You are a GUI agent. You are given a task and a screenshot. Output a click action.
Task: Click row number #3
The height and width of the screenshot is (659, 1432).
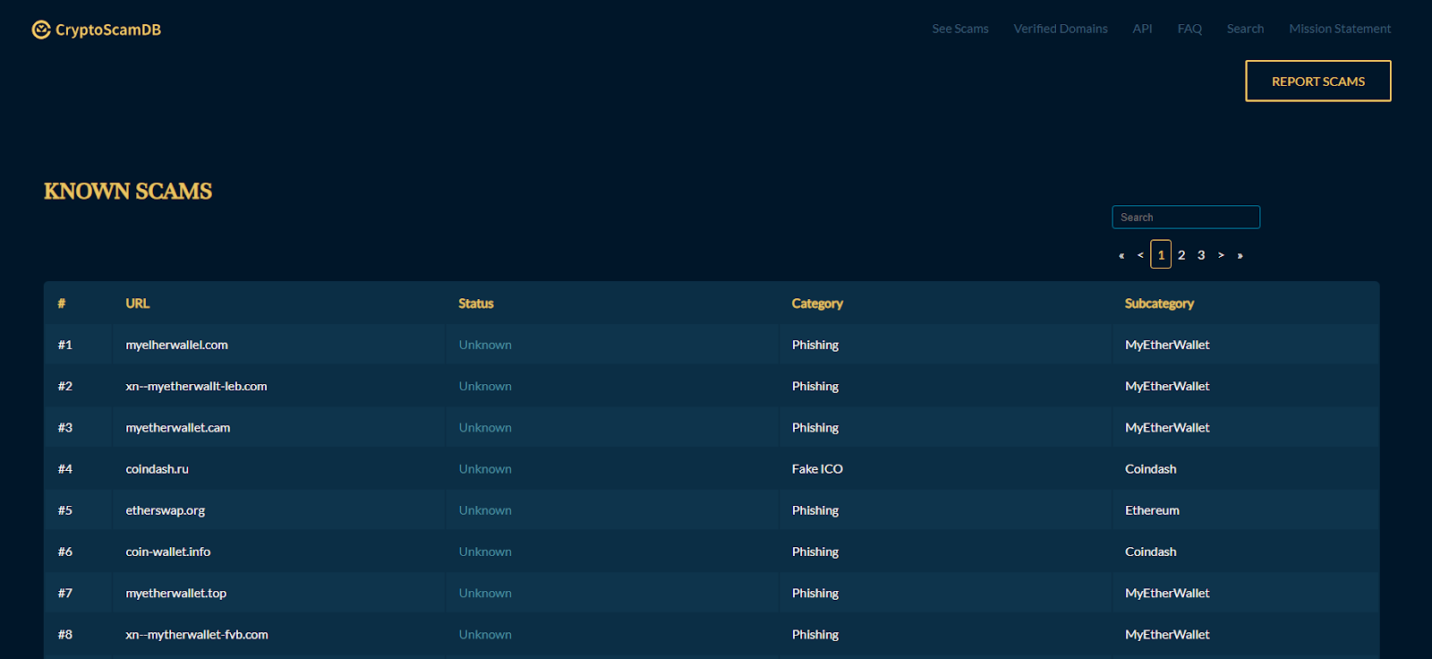[64, 428]
